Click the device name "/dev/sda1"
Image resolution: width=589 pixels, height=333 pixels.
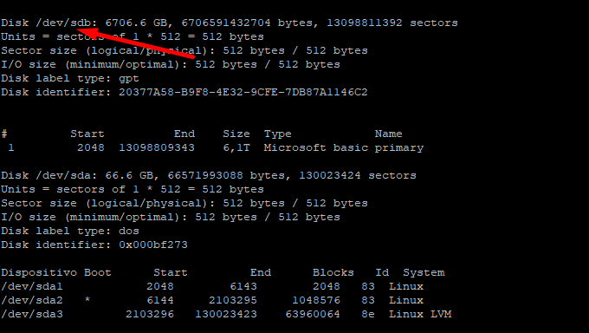(32, 287)
